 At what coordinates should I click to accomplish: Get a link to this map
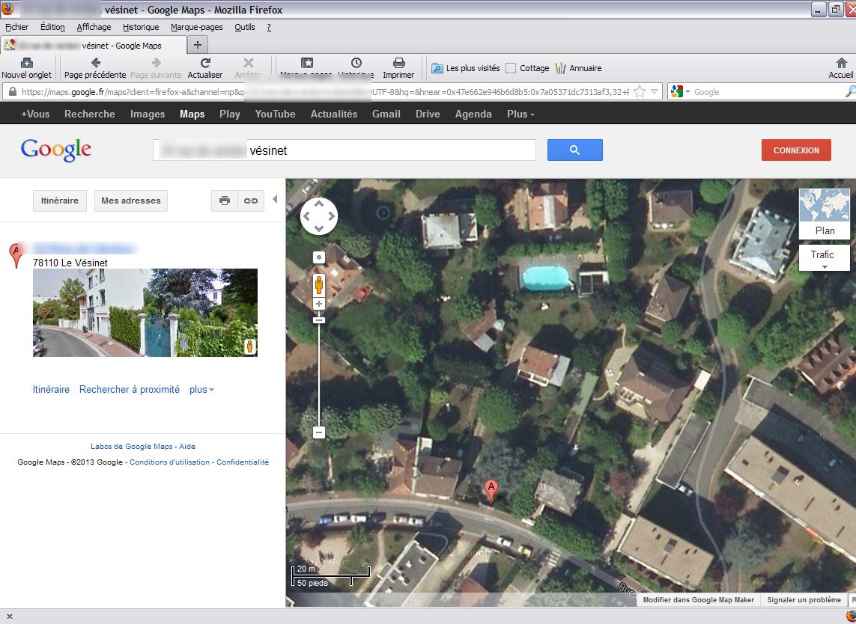[x=251, y=201]
